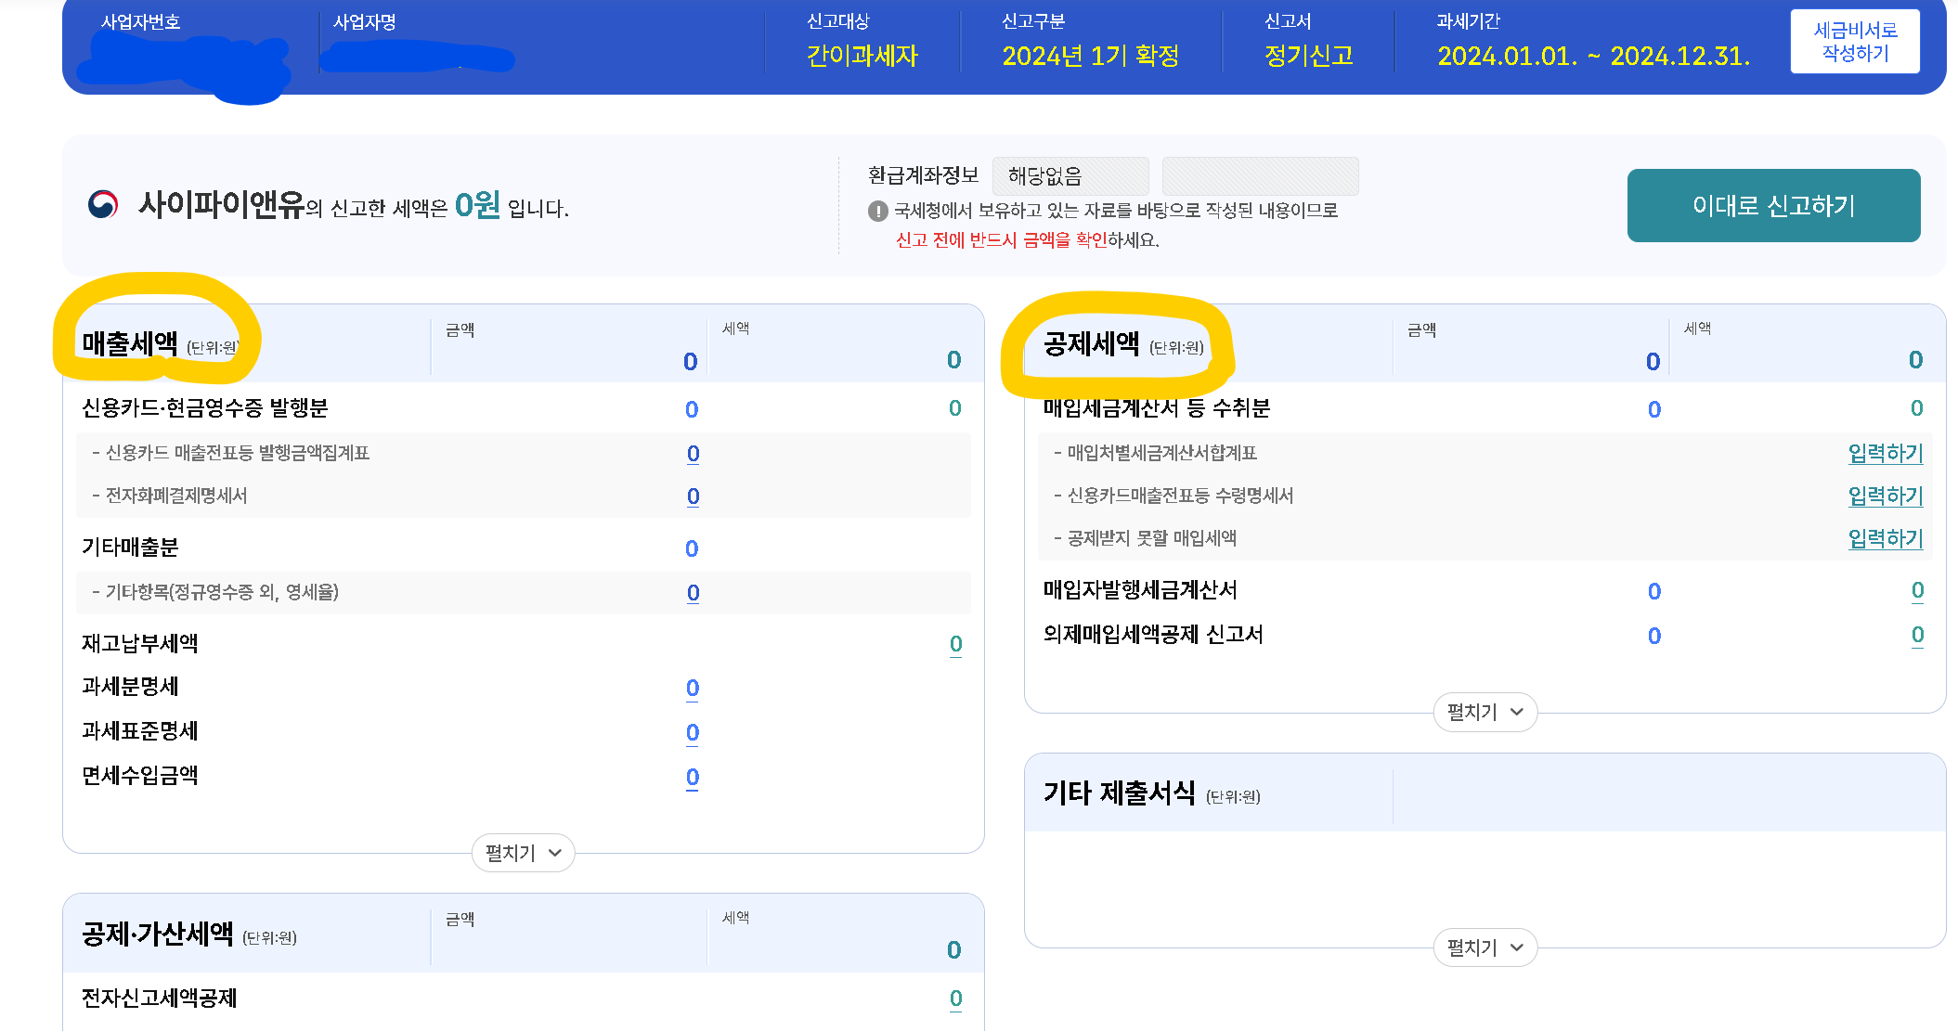1958x1031 pixels.
Task: Click 입력하기 for 공제받지 못할 매입세액
Action: 1885,538
